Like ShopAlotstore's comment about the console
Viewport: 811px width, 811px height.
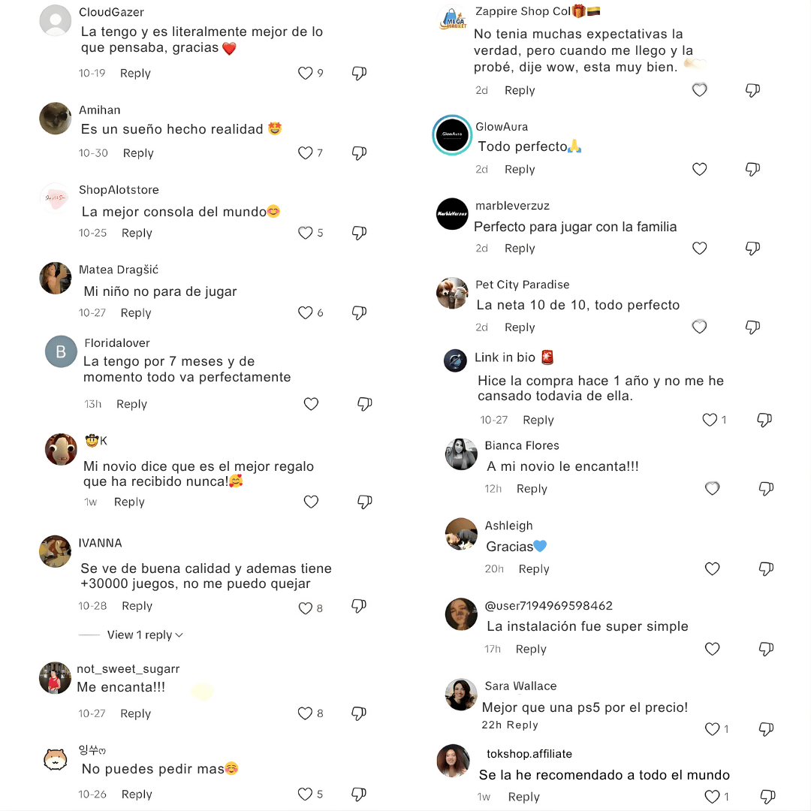(306, 233)
